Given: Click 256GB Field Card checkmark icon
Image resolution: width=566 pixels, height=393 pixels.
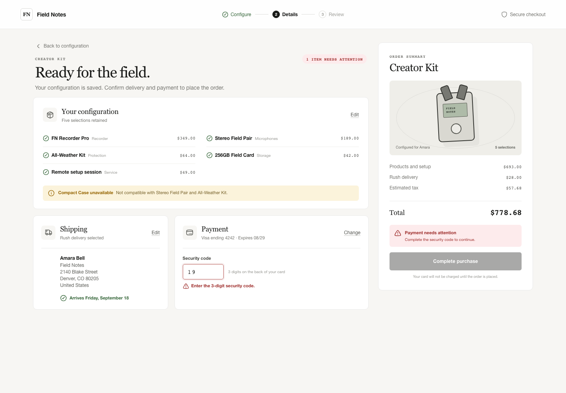Looking at the screenshot, I should point(209,155).
